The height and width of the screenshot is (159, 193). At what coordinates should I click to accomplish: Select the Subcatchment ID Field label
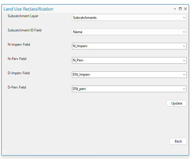click(25, 30)
